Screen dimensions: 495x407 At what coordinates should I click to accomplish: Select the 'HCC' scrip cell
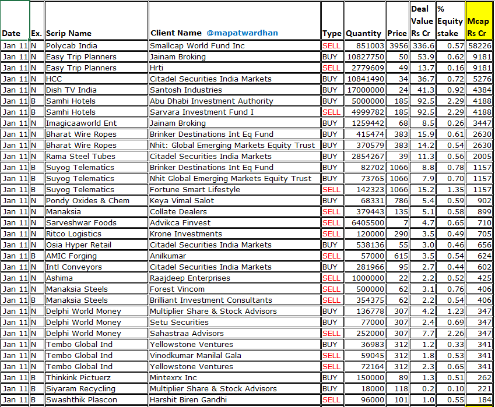coord(96,79)
